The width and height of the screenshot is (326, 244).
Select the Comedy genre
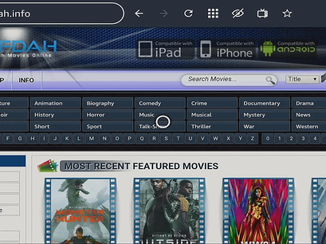pos(160,103)
